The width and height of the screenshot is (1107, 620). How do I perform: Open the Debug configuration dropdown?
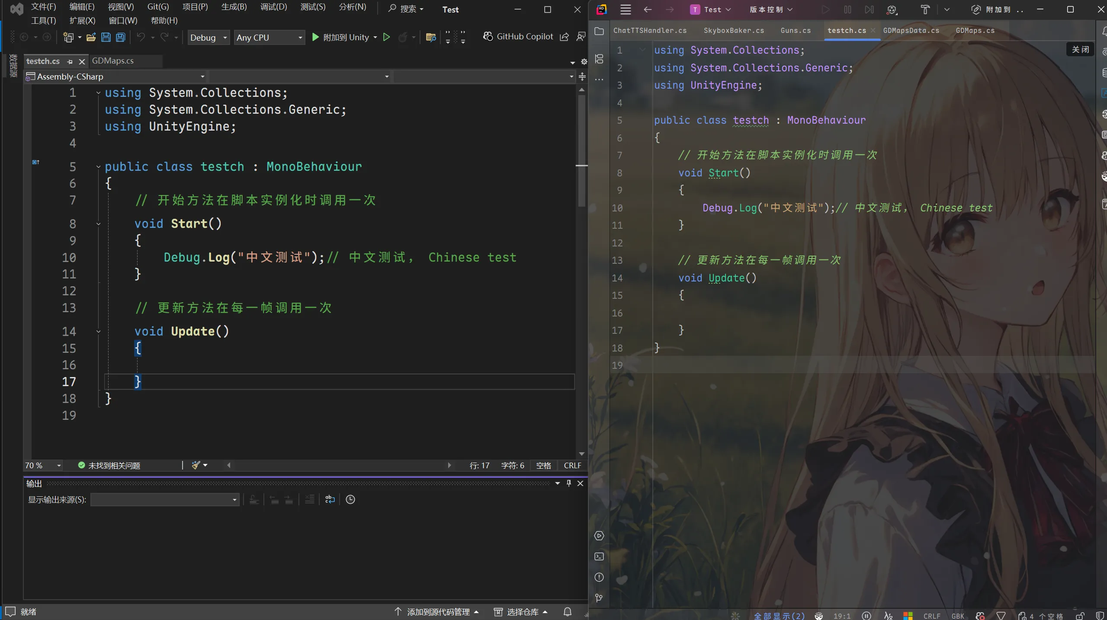(225, 38)
